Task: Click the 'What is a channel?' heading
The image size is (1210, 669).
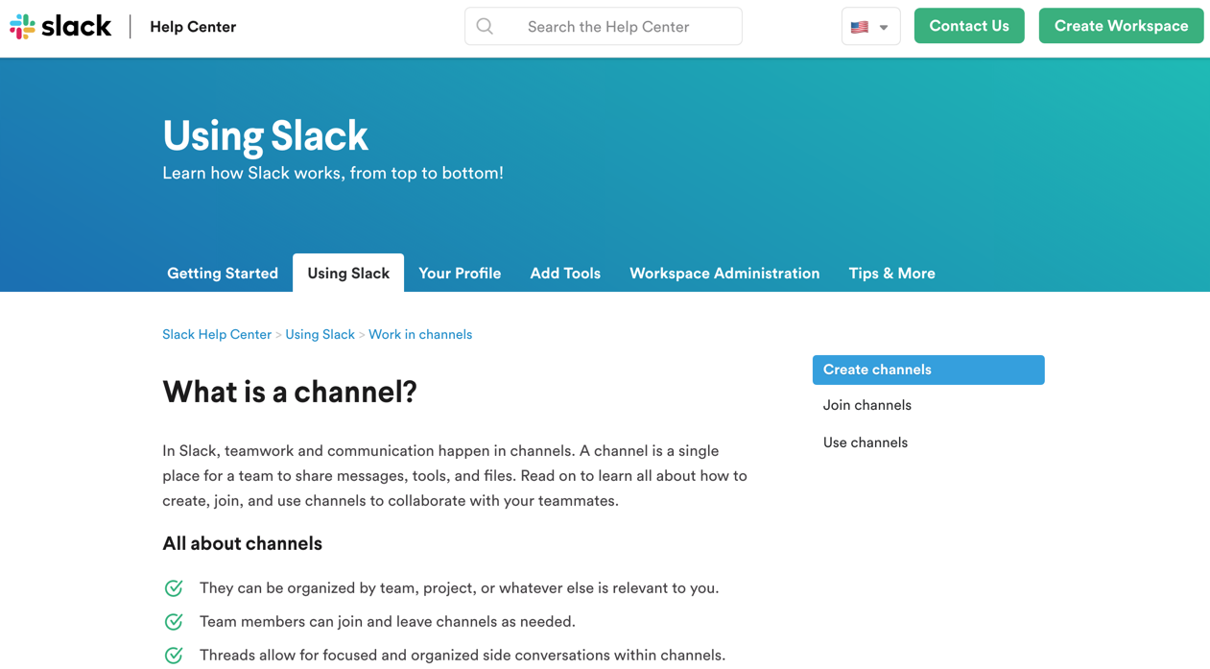Action: click(290, 392)
